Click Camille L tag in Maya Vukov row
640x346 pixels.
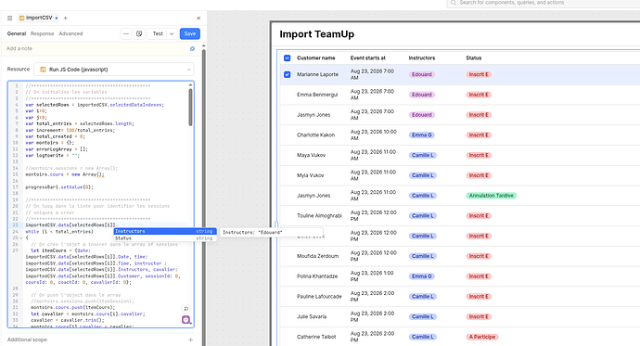coord(423,155)
